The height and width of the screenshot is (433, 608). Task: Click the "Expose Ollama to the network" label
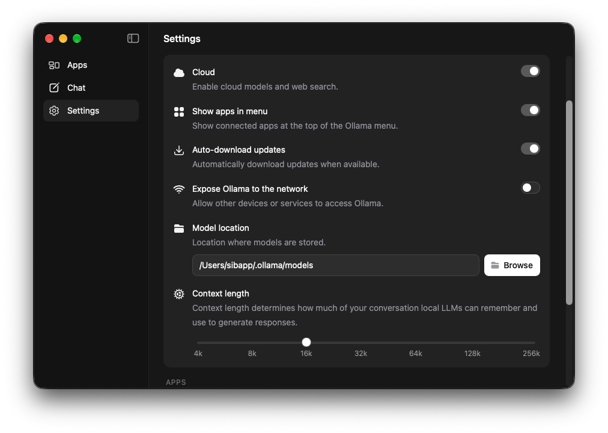(x=250, y=189)
